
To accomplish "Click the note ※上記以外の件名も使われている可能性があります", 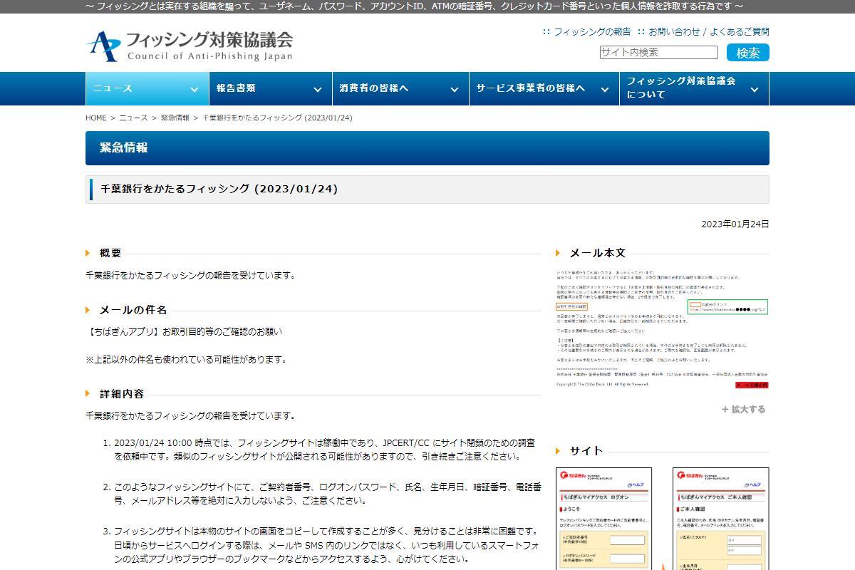I will [x=186, y=359].
